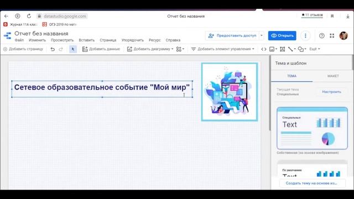Click 'Создать тему на основе из...' button
This screenshot has height=199, width=354.
click(312, 183)
